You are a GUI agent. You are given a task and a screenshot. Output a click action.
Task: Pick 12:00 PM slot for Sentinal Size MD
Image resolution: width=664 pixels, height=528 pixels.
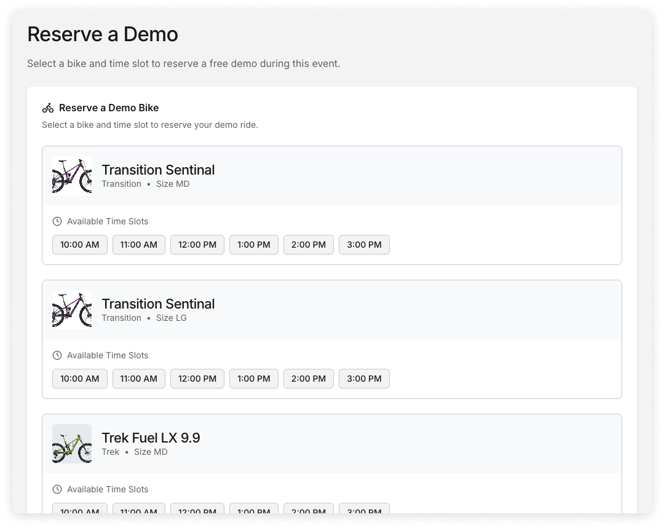pos(197,245)
